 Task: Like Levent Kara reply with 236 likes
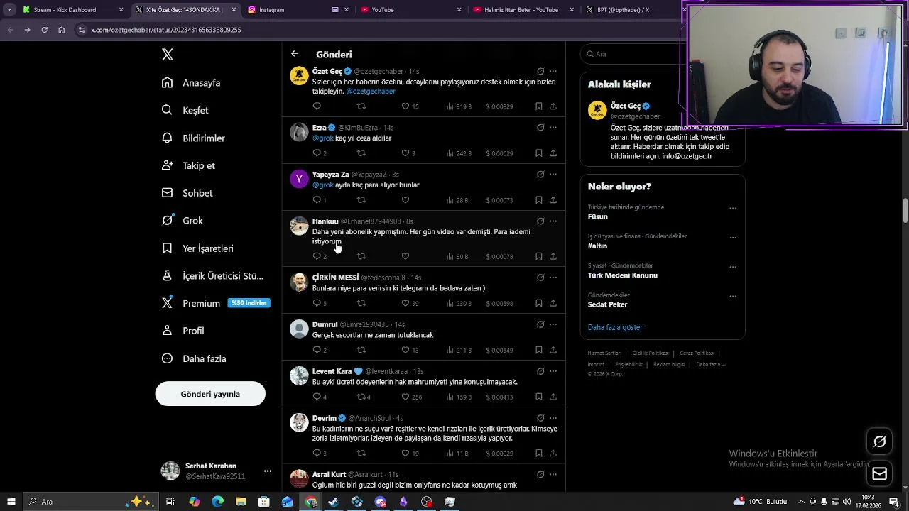pyautogui.click(x=412, y=397)
